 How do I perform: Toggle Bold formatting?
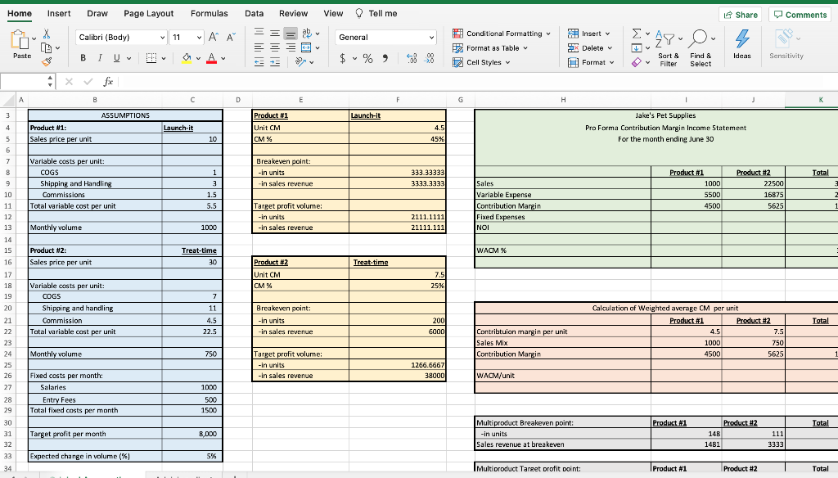(83, 58)
